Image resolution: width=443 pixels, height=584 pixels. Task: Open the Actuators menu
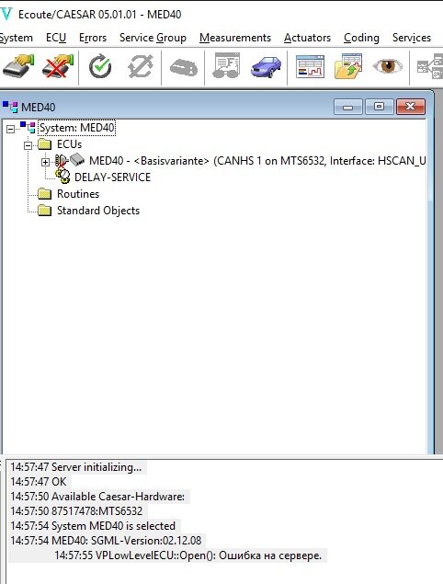(307, 38)
